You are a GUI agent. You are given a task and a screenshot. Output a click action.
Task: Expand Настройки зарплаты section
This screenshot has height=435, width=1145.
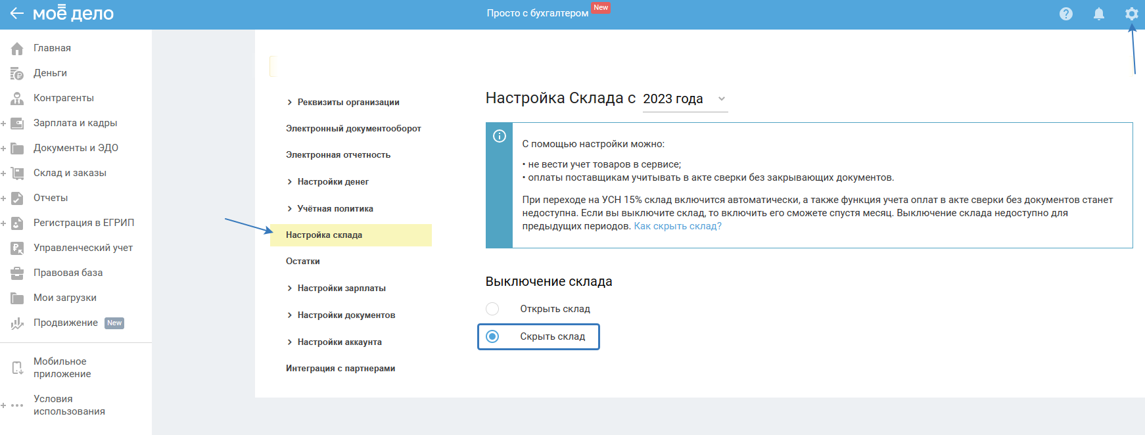[x=290, y=288]
